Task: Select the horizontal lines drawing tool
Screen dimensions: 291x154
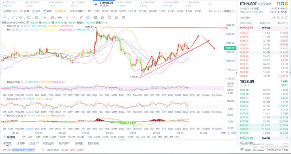Action: [36, 17]
